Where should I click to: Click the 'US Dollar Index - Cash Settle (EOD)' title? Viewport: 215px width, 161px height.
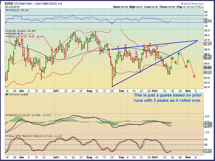(x=36, y=4)
